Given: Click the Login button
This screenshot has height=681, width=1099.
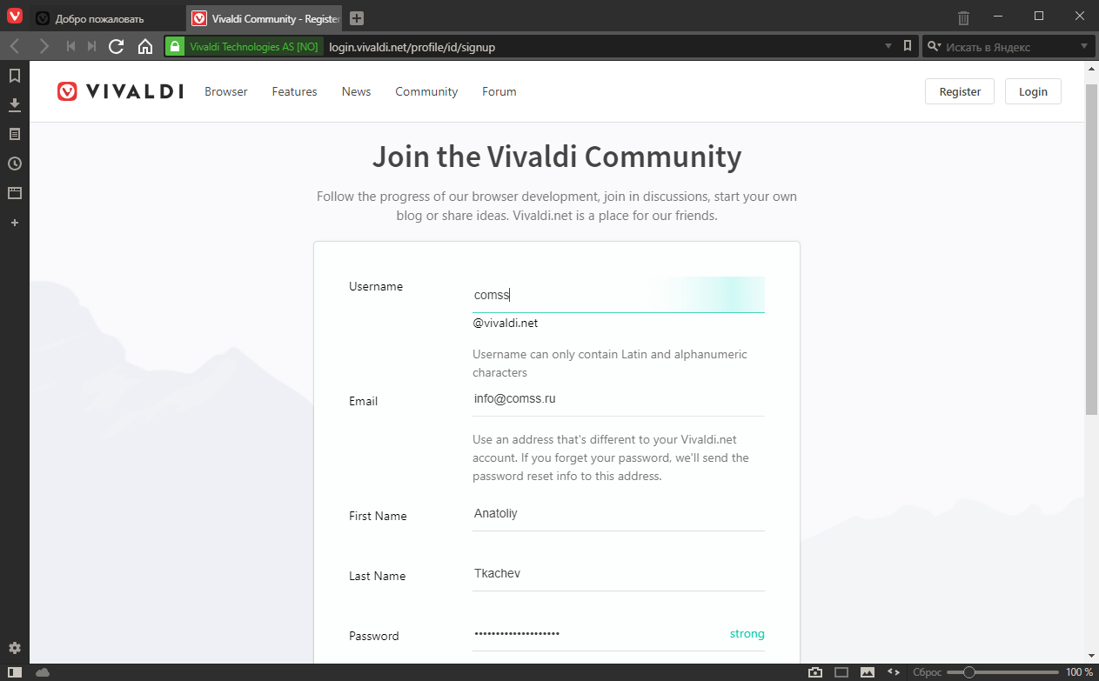Looking at the screenshot, I should [1033, 91].
